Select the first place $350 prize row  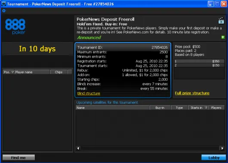(x=199, y=61)
